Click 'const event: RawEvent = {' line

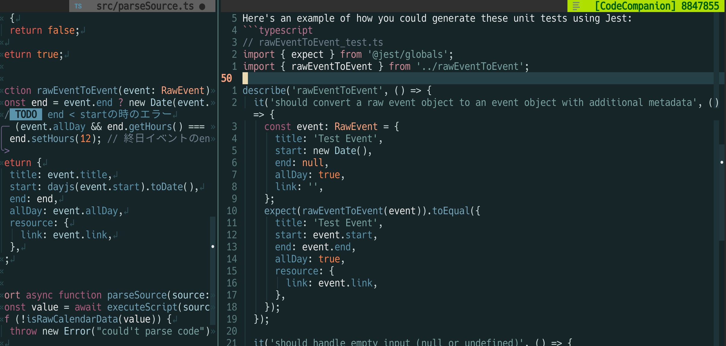(332, 127)
